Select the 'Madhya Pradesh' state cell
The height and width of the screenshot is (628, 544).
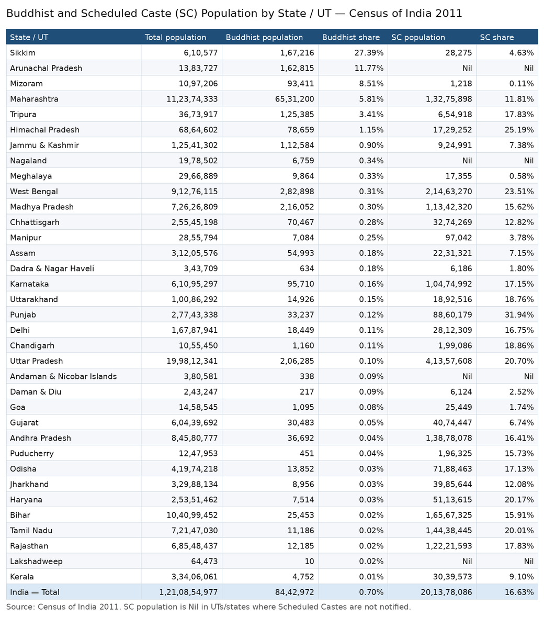(74, 207)
